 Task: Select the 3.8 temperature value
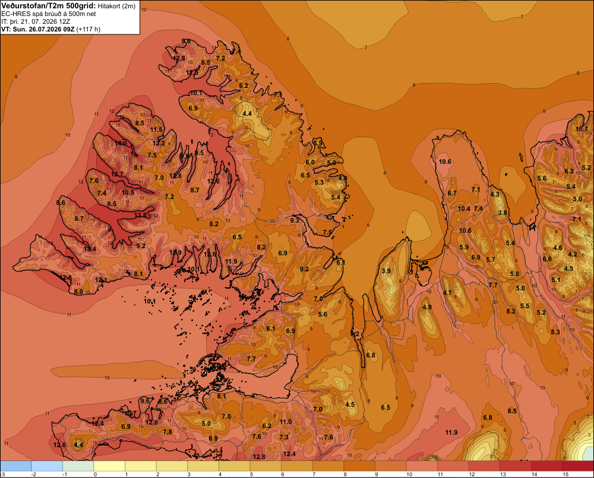[x=503, y=213]
